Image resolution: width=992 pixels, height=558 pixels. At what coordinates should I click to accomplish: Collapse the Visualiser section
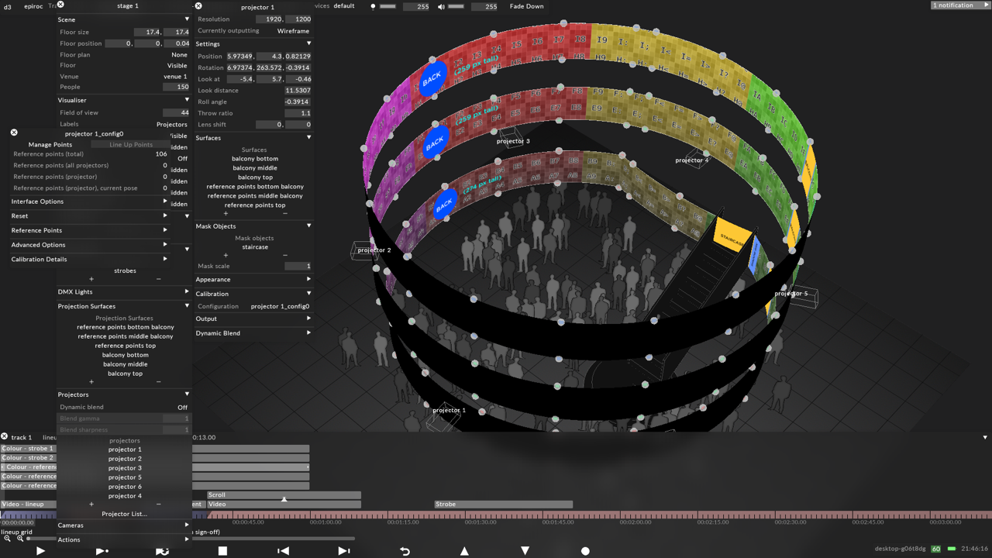(x=124, y=100)
